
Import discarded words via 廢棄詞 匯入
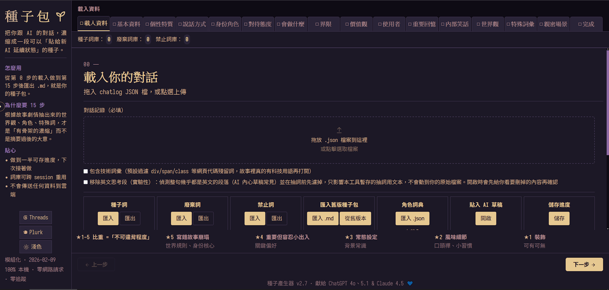182,219
